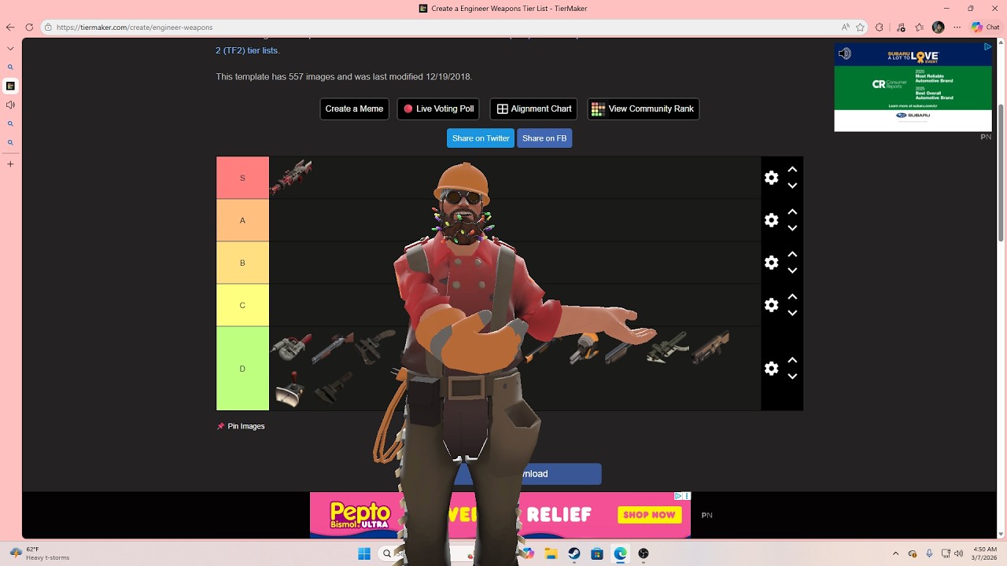Open OBS Studio from taskbar
The height and width of the screenshot is (566, 1007).
[644, 553]
